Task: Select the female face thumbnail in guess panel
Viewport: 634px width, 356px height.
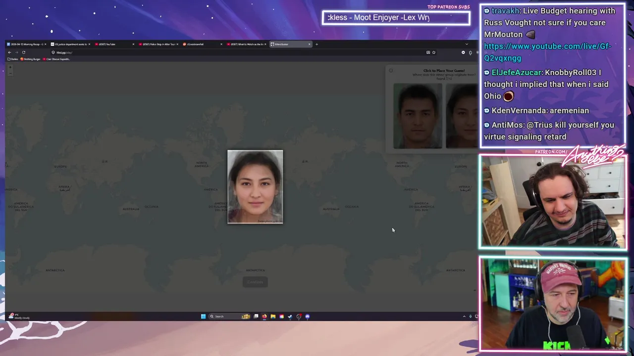Action: point(462,116)
